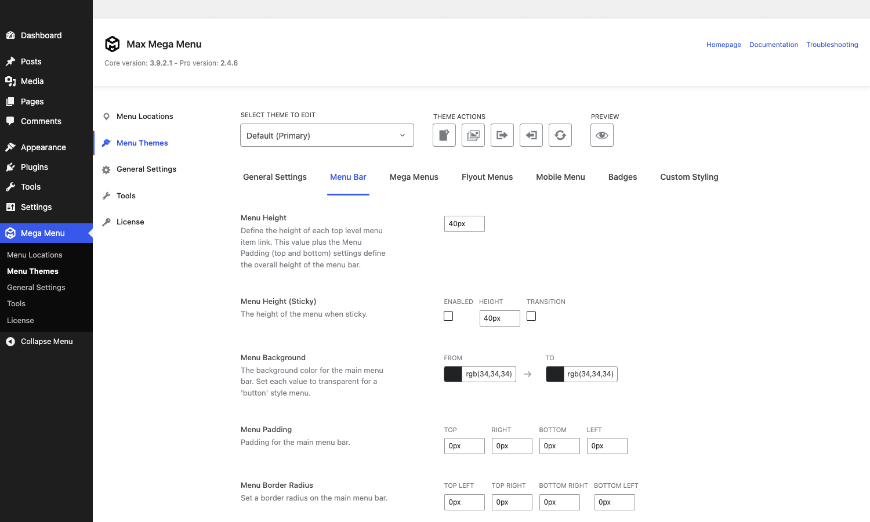The height and width of the screenshot is (522, 870).
Task: Click the Border Radius BOTTOM RIGHT field
Action: click(x=560, y=502)
